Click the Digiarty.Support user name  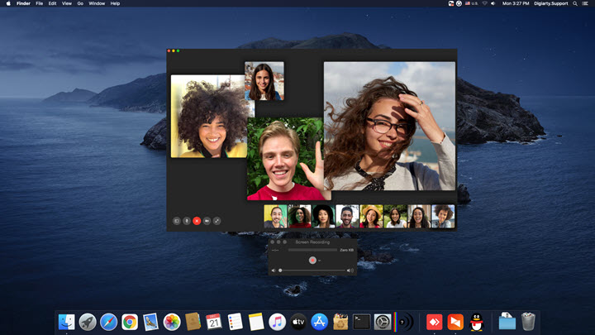(x=551, y=3)
